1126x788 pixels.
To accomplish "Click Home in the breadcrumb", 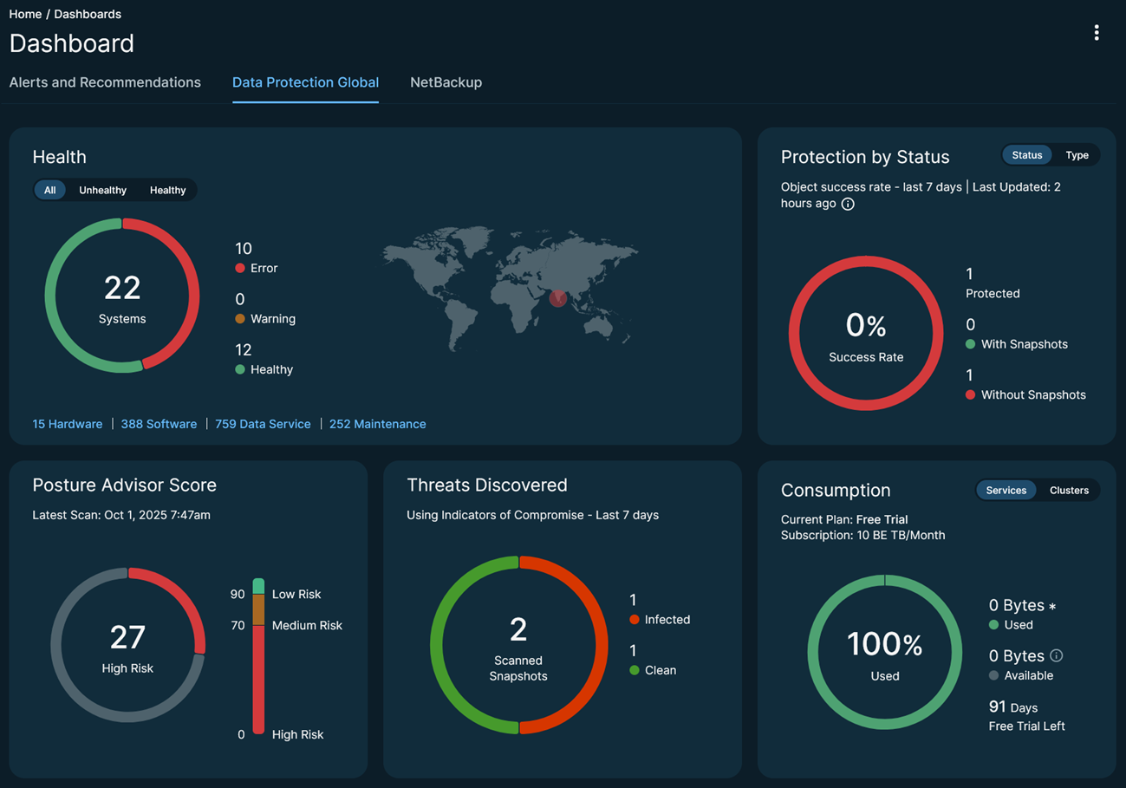I will [x=25, y=14].
